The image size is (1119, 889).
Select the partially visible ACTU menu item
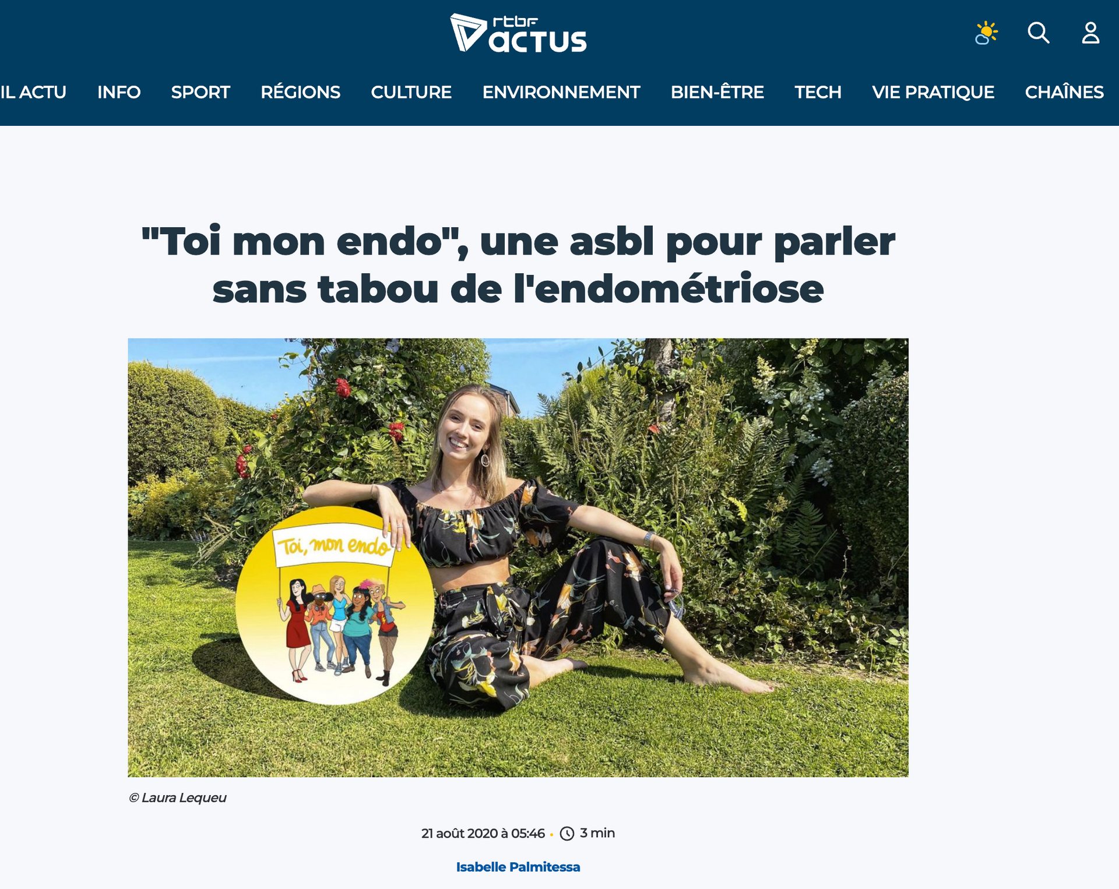tap(33, 92)
